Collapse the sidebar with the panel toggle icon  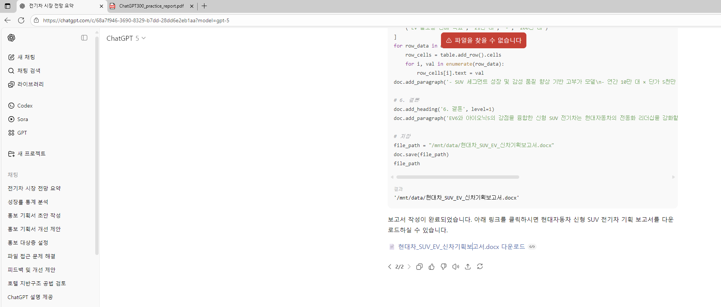(x=84, y=38)
